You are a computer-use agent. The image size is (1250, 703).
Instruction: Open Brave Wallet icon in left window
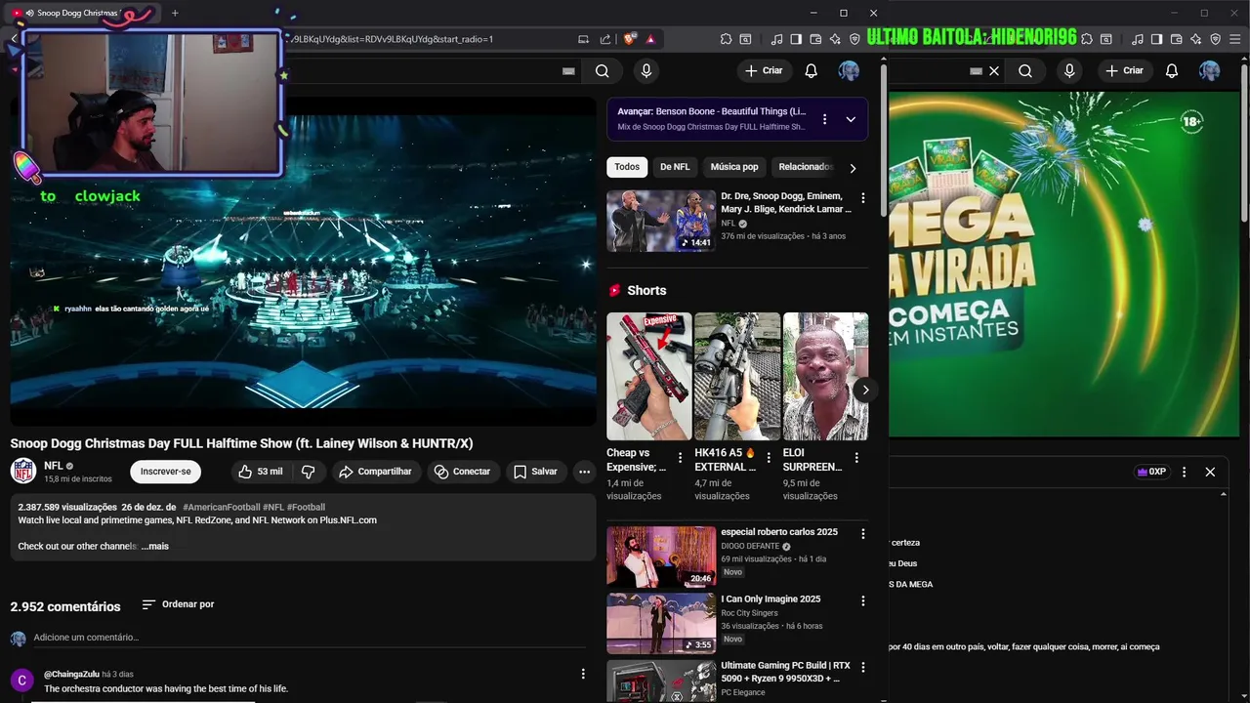point(815,39)
